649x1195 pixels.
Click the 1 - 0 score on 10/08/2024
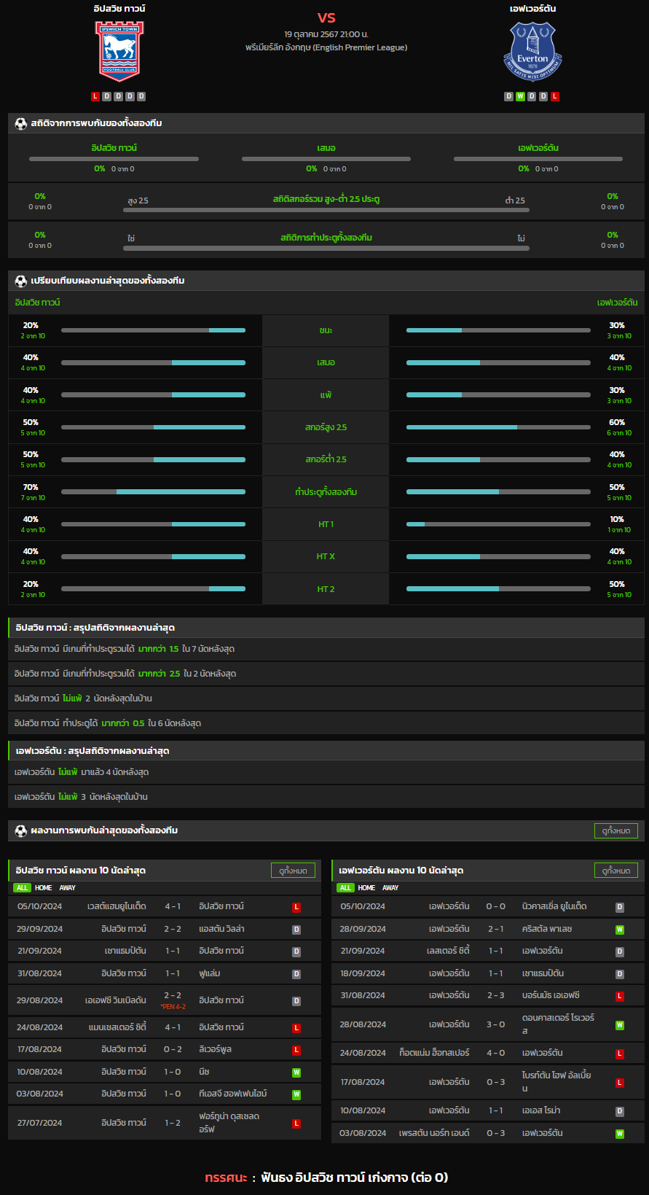point(173,1073)
